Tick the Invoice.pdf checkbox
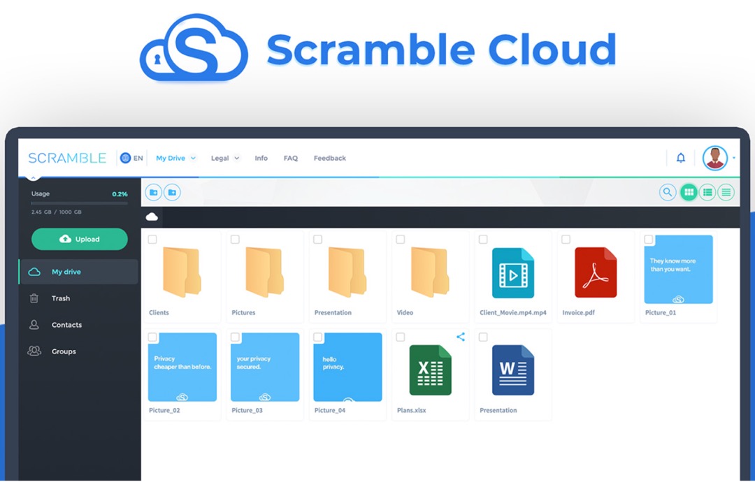 (566, 239)
